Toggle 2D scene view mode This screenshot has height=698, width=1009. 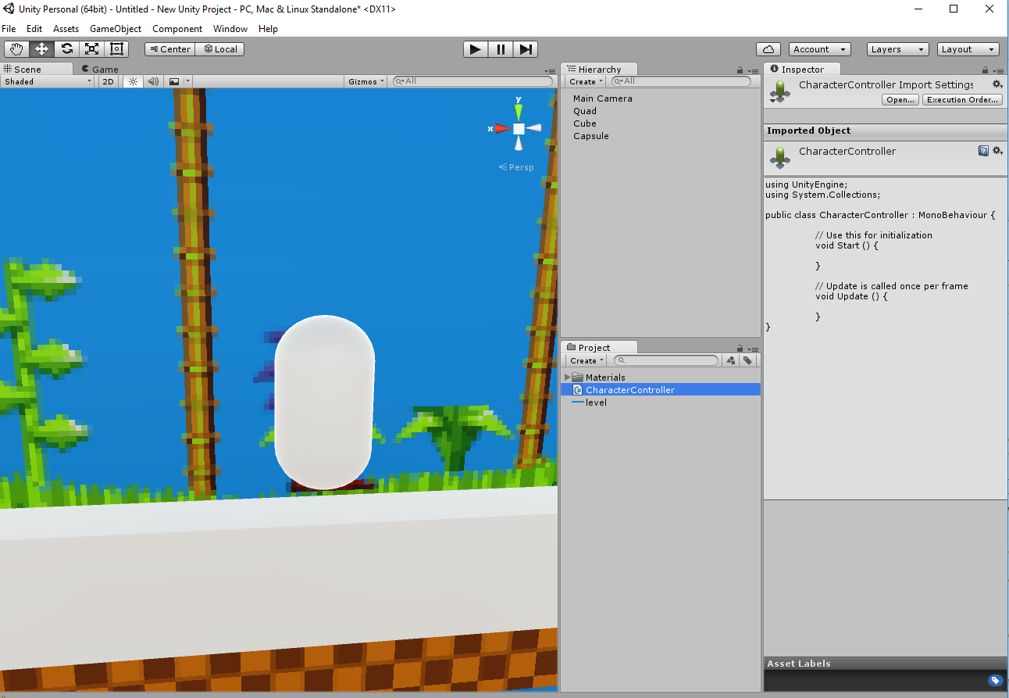pyautogui.click(x=109, y=81)
